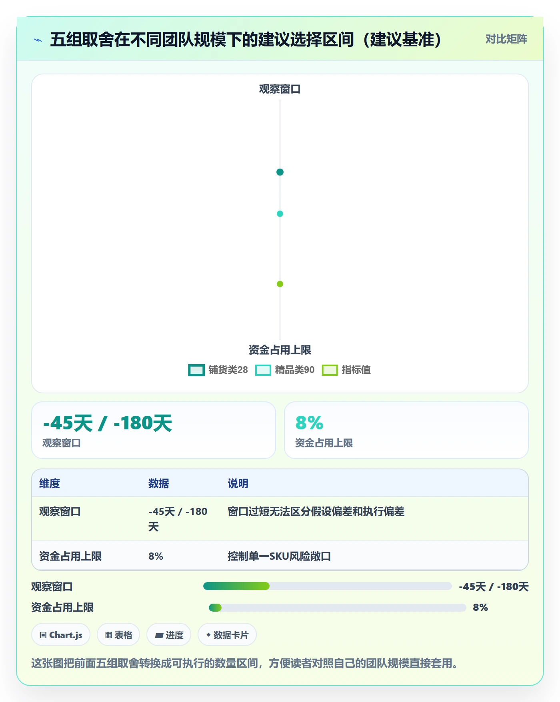Click the 资金占用上限 label left of the progress bar
560x702 pixels.
pos(62,607)
